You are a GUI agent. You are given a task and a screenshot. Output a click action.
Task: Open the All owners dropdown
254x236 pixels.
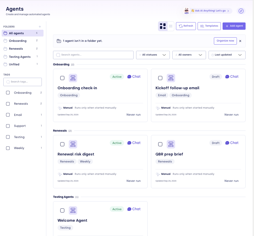(x=189, y=55)
